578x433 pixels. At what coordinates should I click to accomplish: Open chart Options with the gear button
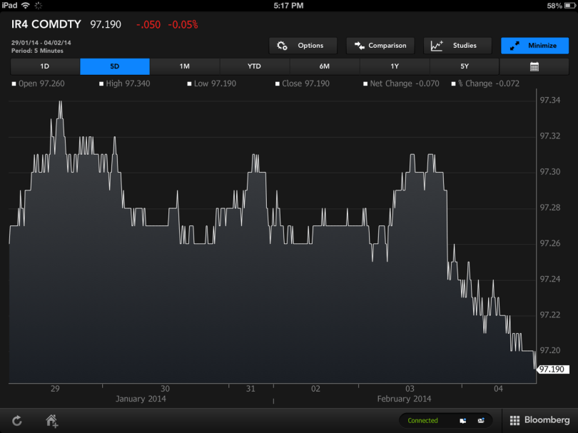click(x=303, y=46)
